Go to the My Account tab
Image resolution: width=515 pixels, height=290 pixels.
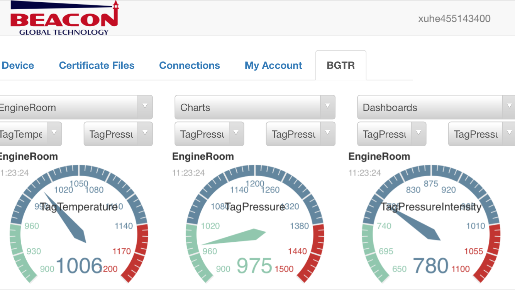point(273,65)
